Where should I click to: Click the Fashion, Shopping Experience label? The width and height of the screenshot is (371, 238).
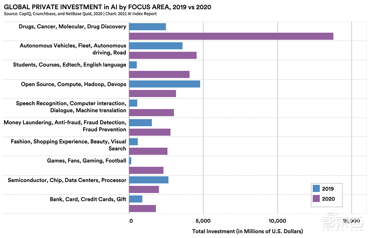tap(68, 145)
